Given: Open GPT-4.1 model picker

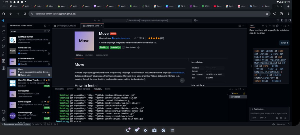Looking at the screenshot, I should coord(263,118).
